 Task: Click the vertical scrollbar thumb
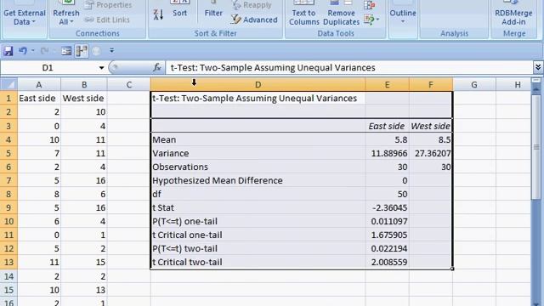[536, 147]
